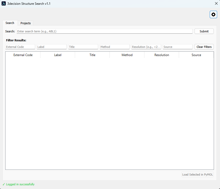
Task: Open settings with the gear icon
Action: [213, 14]
